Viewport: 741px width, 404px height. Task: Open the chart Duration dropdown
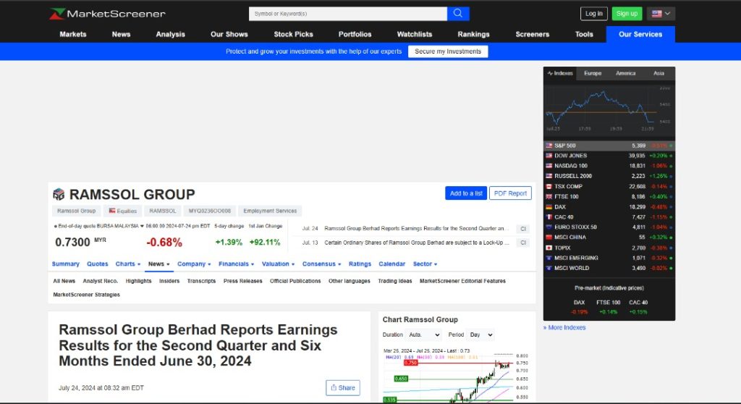point(424,335)
